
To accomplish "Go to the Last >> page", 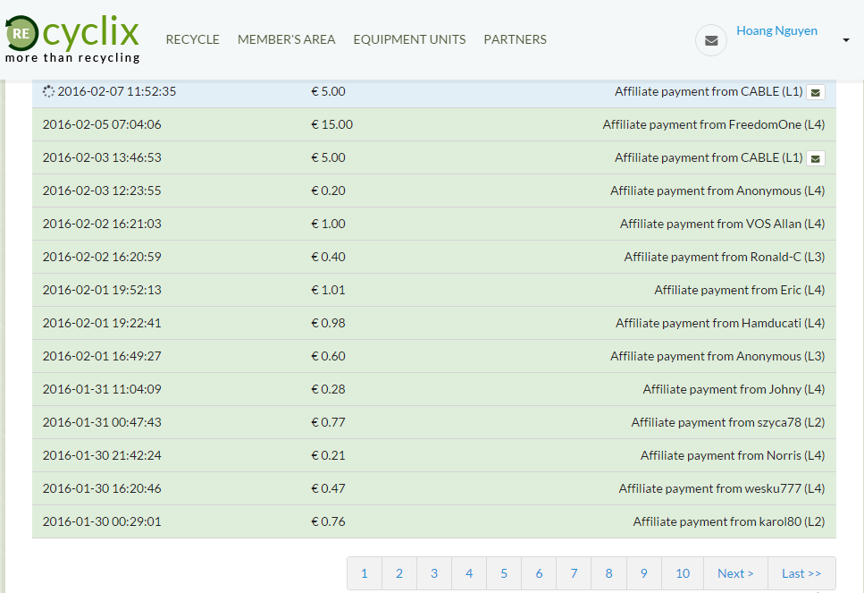I will pos(801,573).
